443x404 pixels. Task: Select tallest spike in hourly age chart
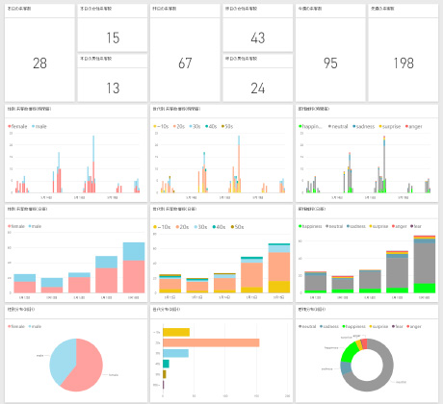[x=239, y=164]
